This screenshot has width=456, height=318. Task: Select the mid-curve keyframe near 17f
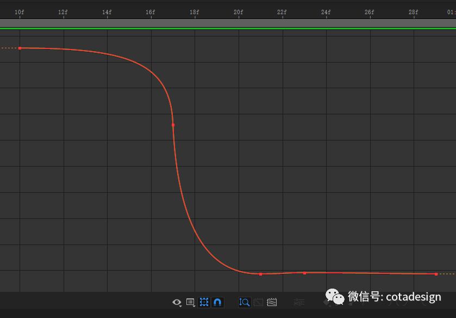point(173,125)
